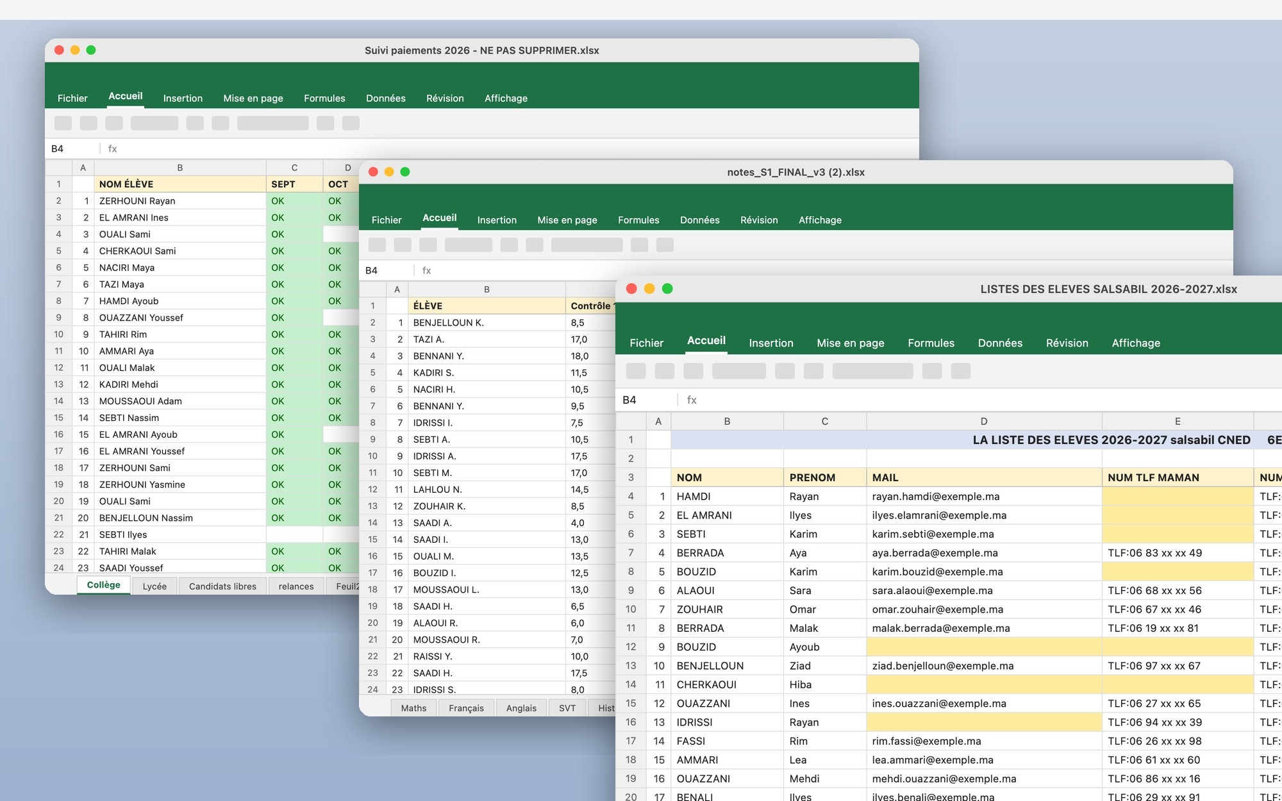Select Formules tab in LISTES DES ELEVES window

[931, 343]
